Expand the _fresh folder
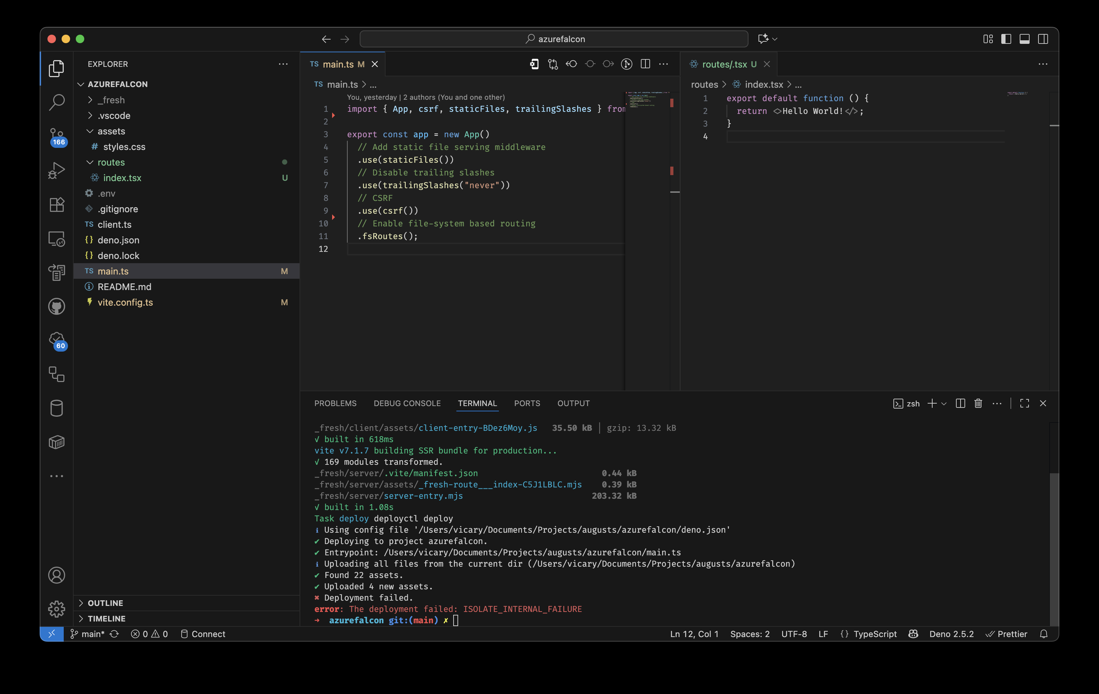 tap(111, 100)
